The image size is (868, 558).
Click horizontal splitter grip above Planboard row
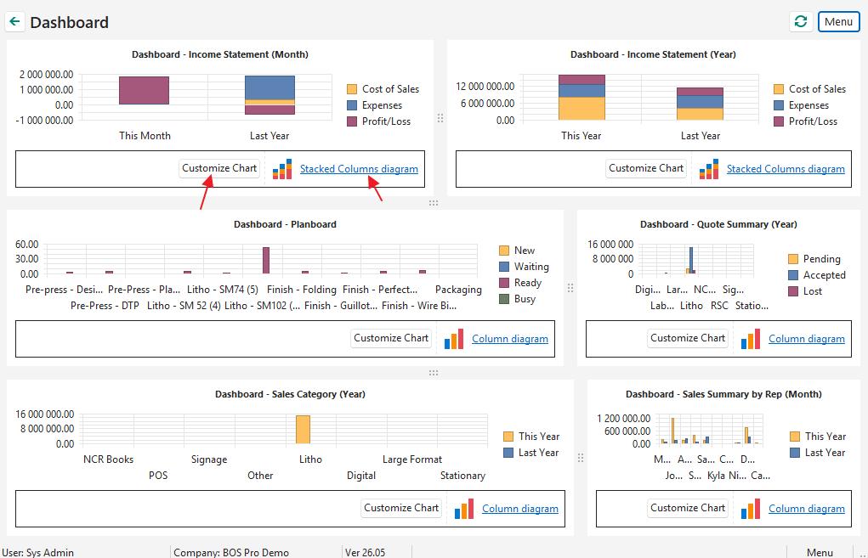(434, 203)
